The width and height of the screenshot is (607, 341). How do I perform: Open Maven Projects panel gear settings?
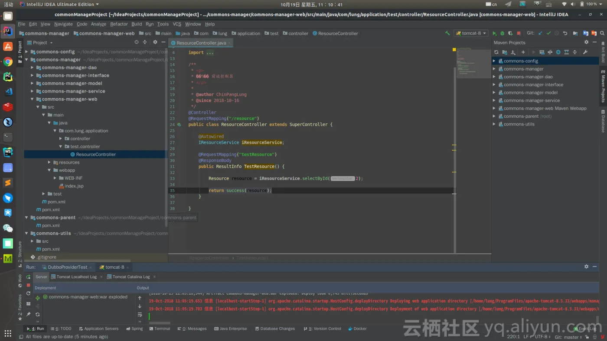click(586, 42)
